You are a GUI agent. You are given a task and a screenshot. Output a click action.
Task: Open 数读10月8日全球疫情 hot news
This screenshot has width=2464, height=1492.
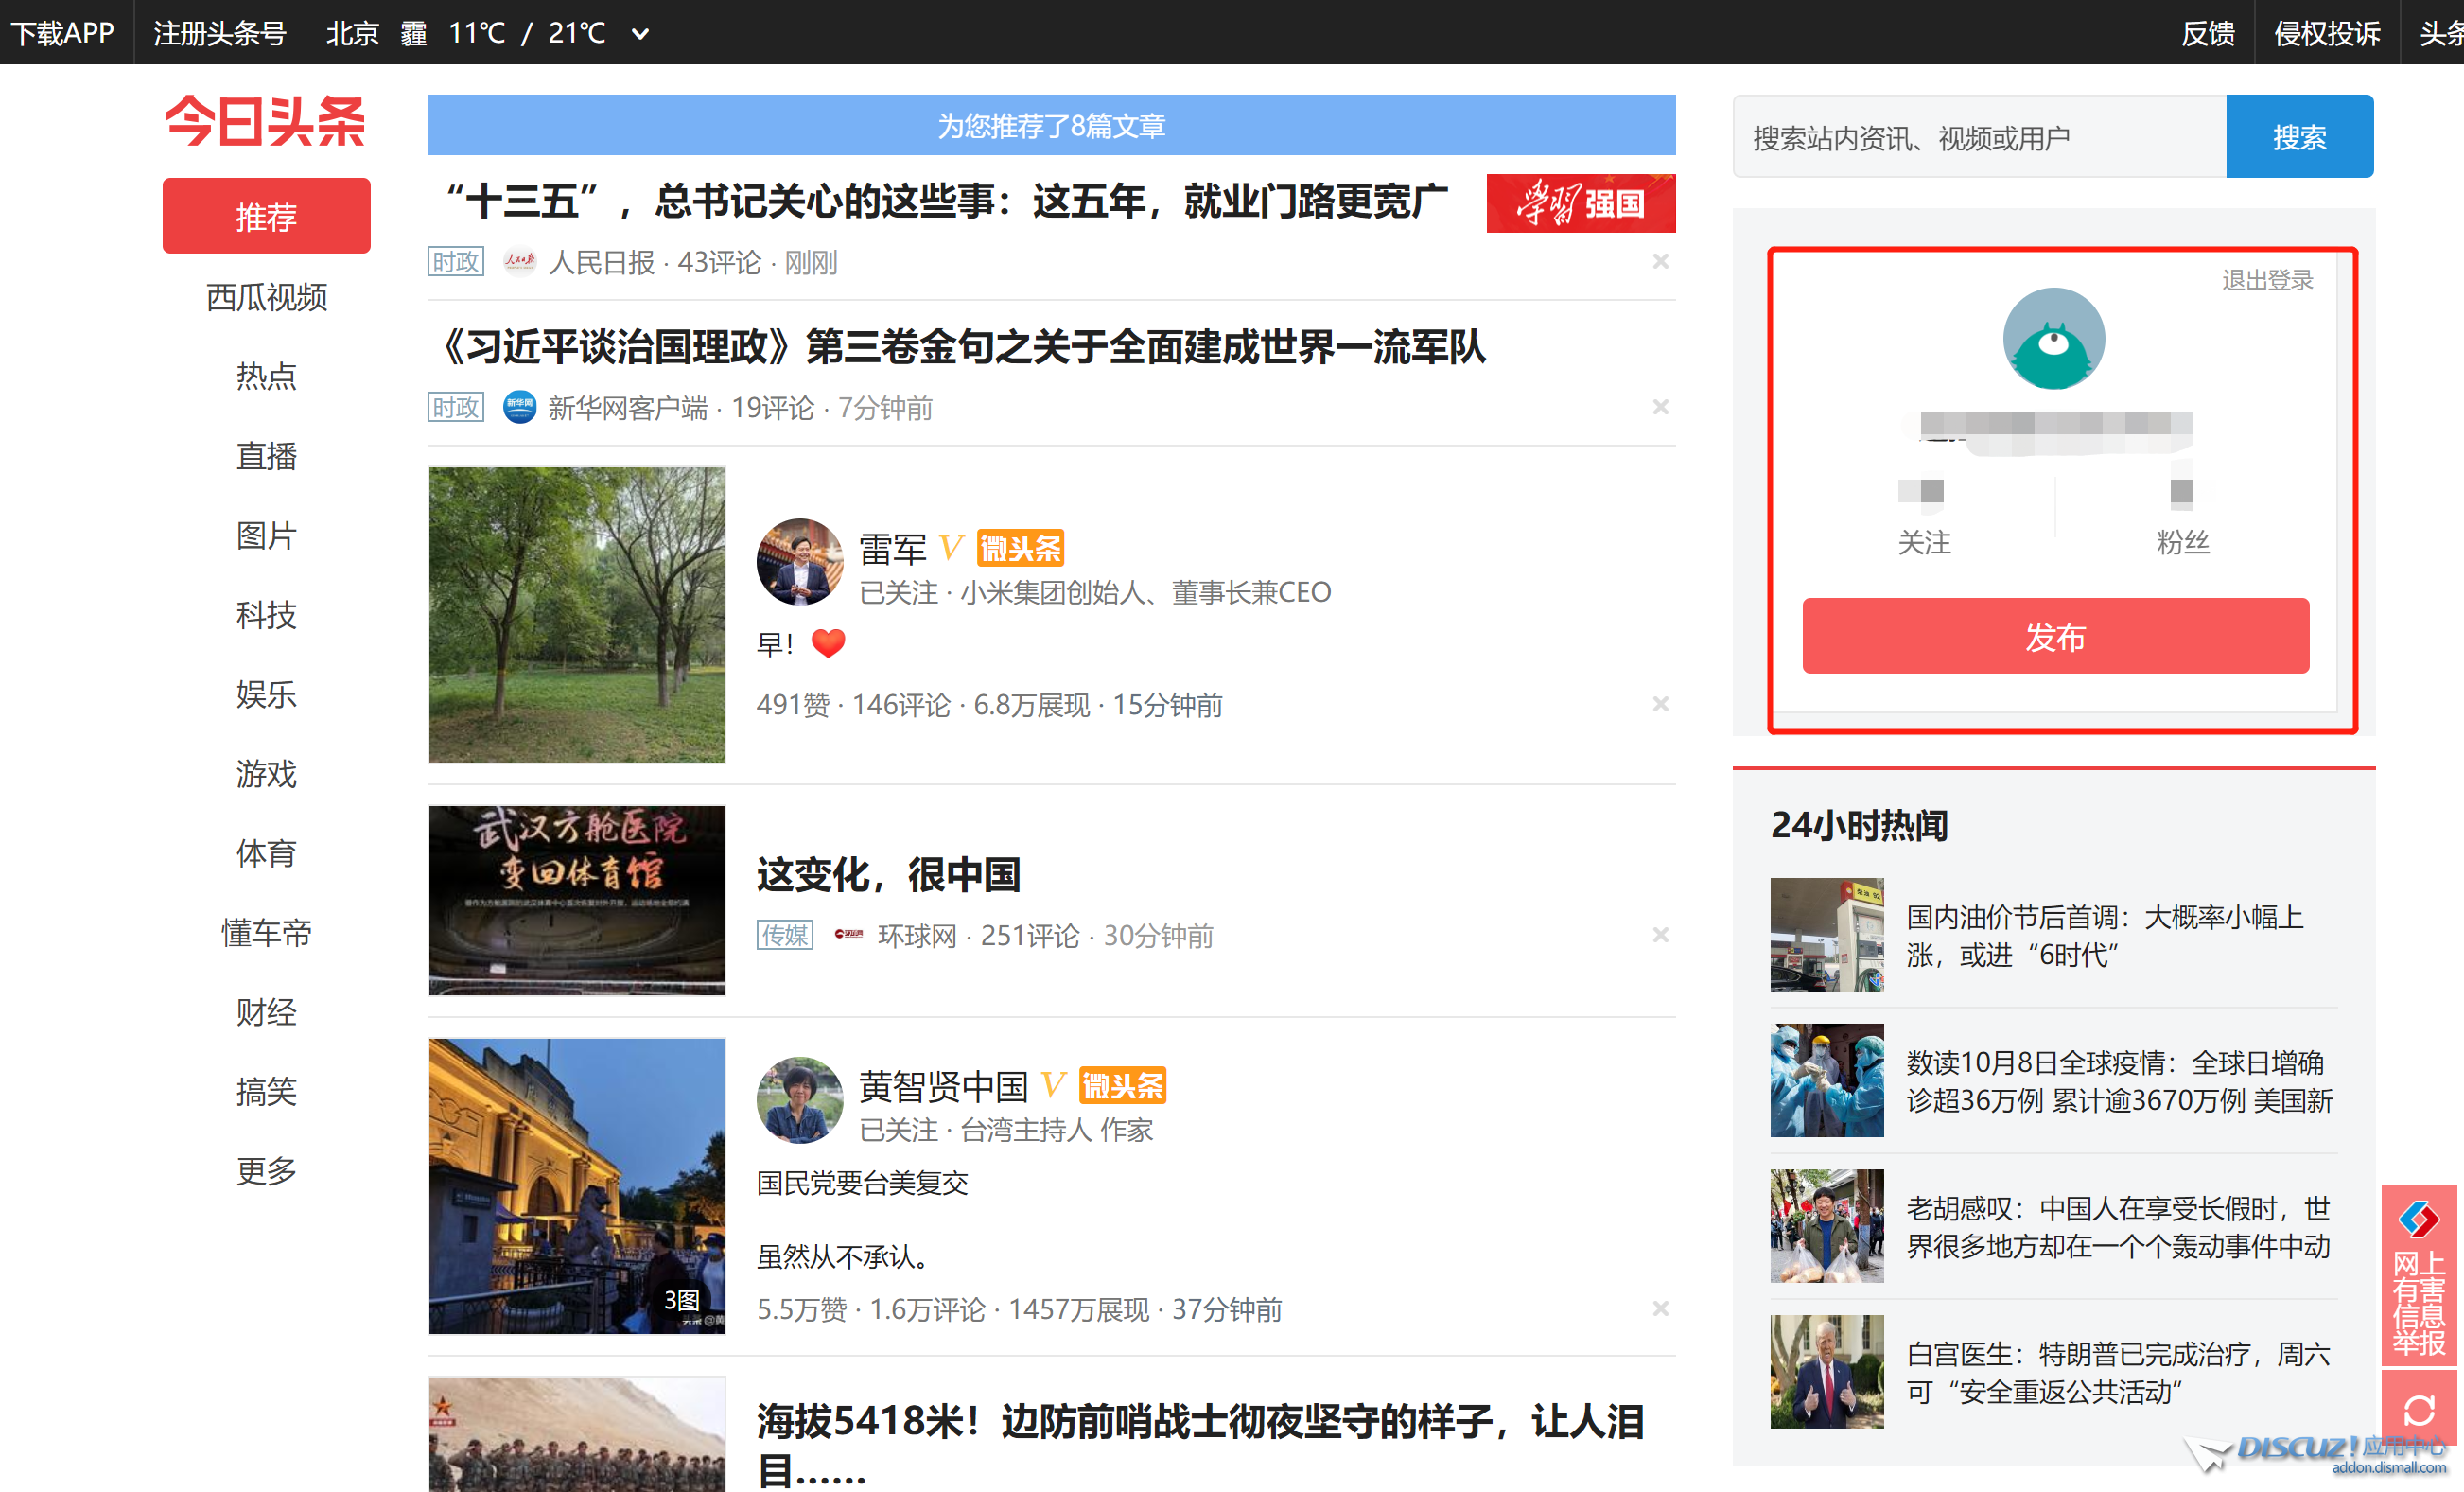coord(2119,1081)
